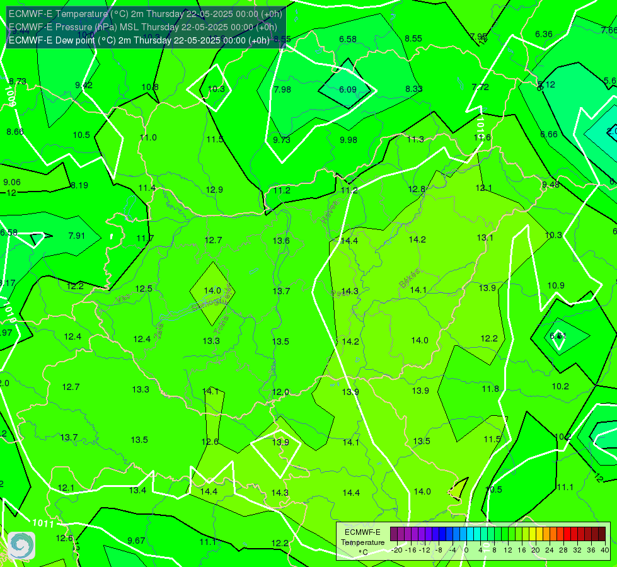617x567 pixels.
Task: Click the temperature value 8.73
Action: [x=18, y=81]
